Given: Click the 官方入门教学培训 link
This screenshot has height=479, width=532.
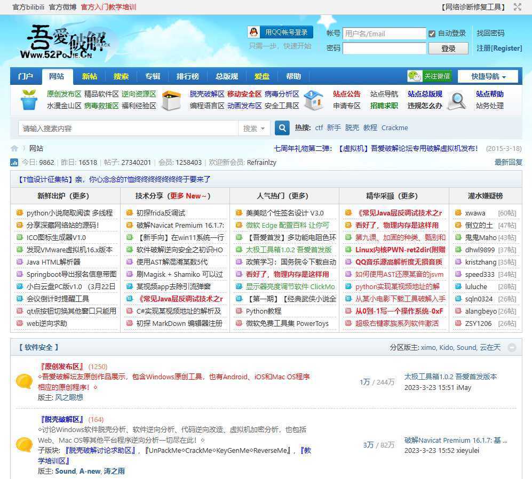Looking at the screenshot, I should click(108, 7).
